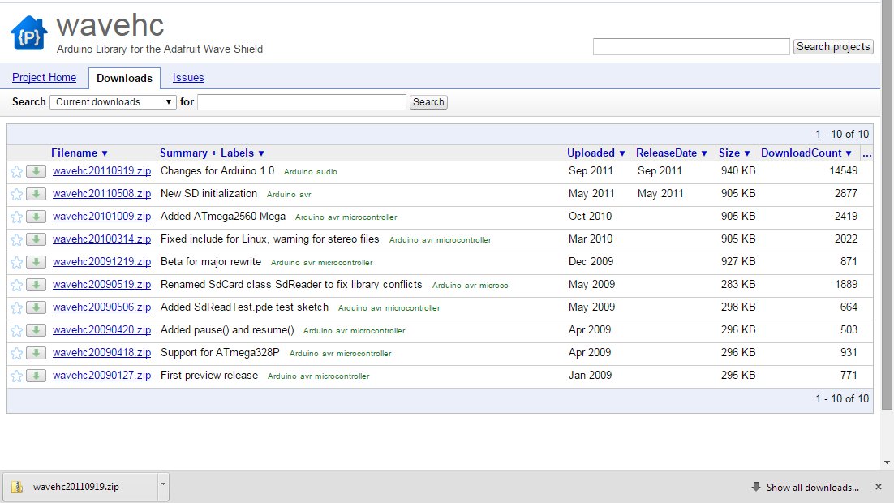
Task: Open the wavehc20110919.zip file link
Action: (x=101, y=170)
